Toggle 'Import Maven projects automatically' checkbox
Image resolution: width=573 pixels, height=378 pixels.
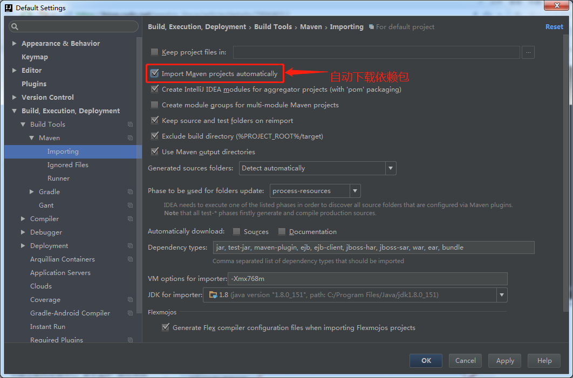tap(154, 73)
